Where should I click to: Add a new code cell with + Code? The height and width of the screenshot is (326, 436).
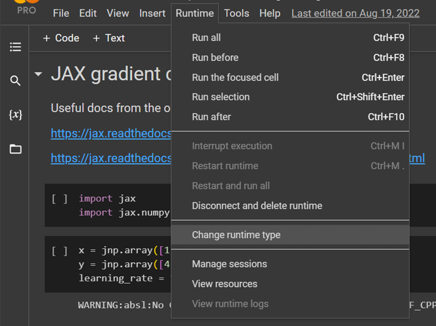61,38
